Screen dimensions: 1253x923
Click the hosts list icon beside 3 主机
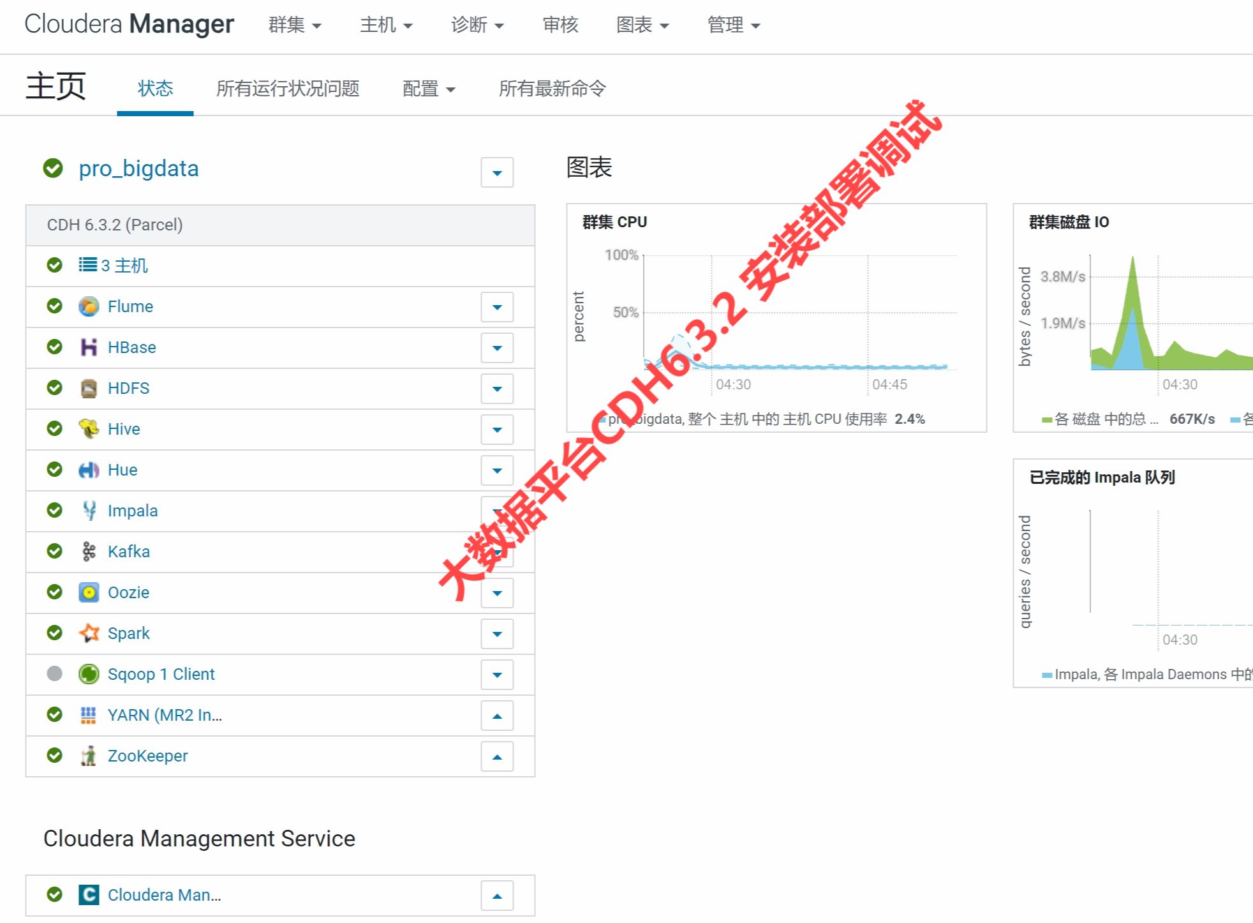[88, 265]
